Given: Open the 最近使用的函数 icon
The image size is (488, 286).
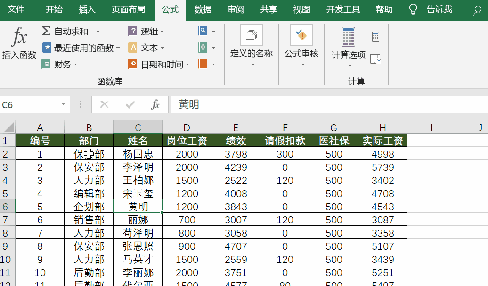Looking at the screenshot, I should (47, 48).
